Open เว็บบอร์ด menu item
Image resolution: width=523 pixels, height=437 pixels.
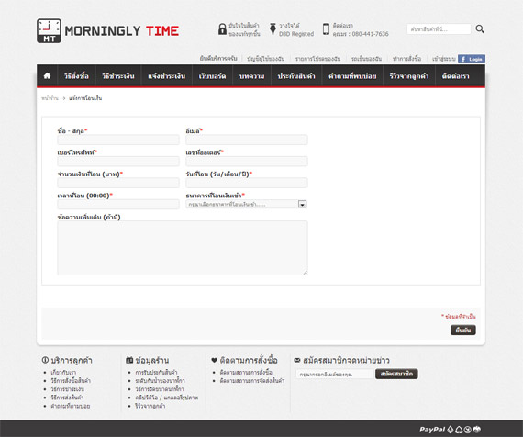(x=212, y=76)
